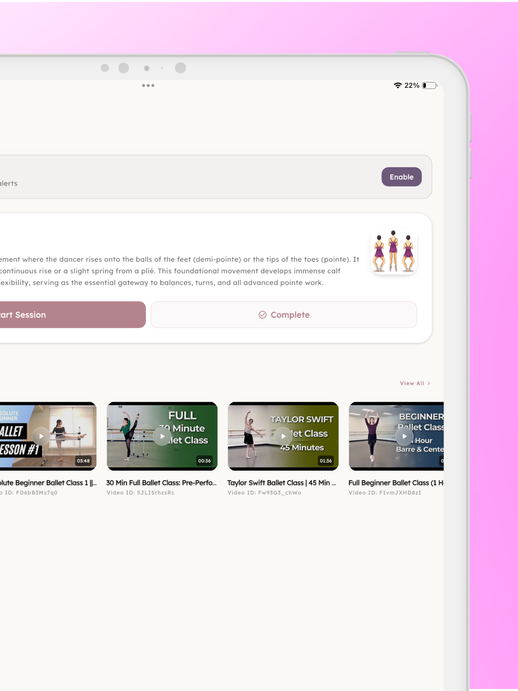Tap the Enable alerts button
This screenshot has height=691, width=518.
pos(401,177)
